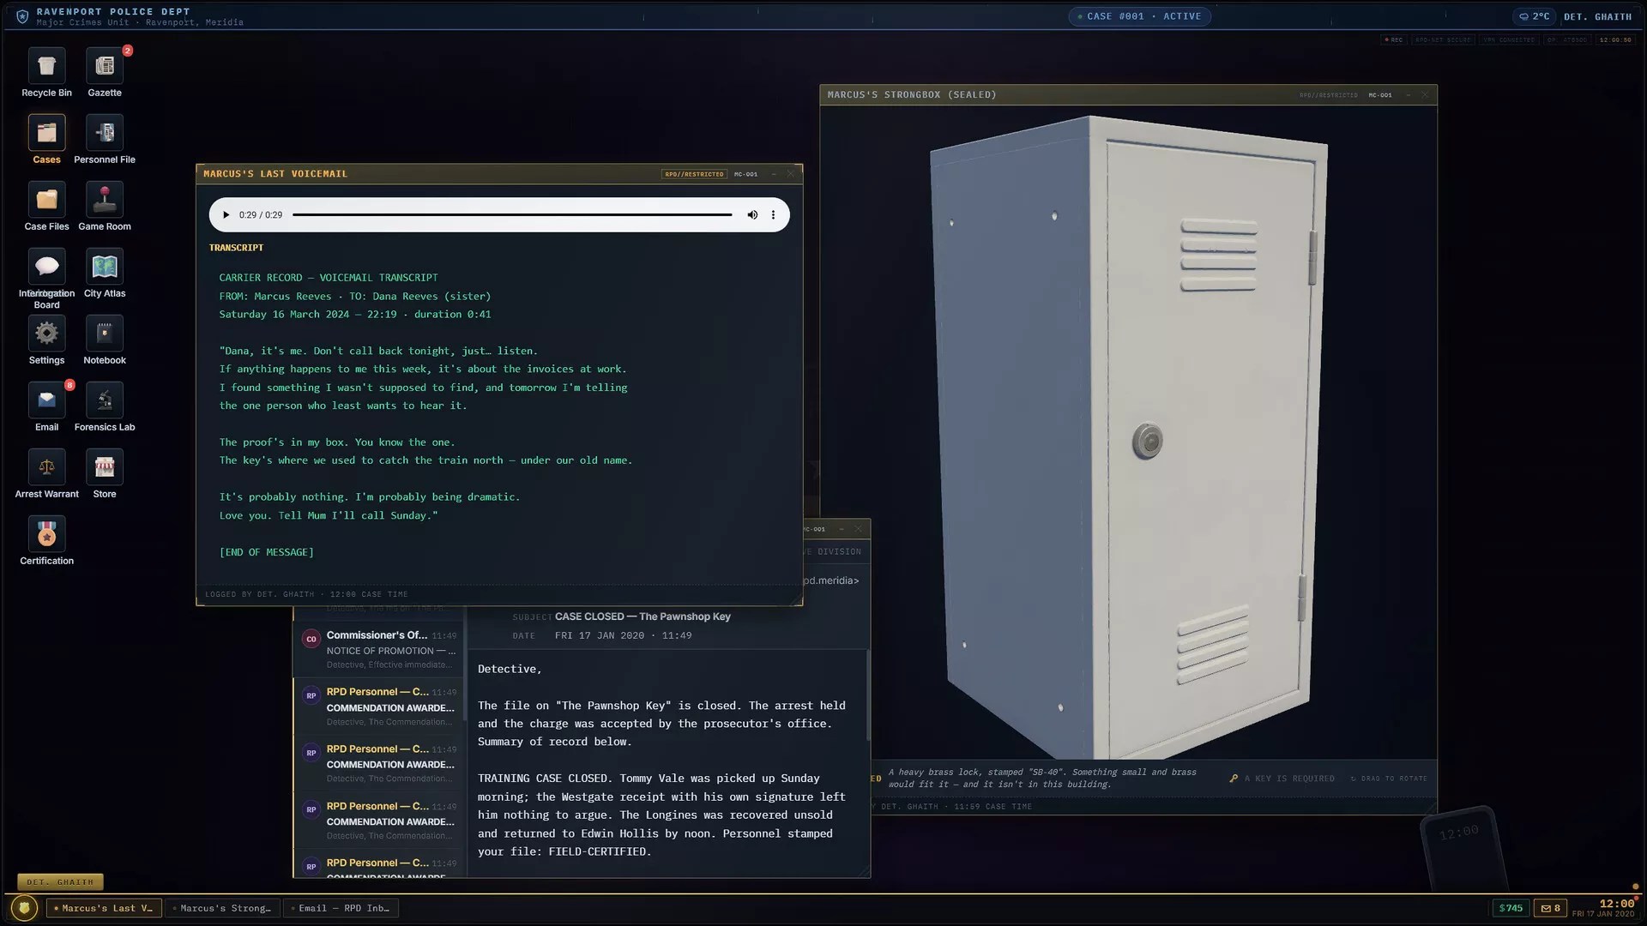Click the upper vent on strongbox door
The width and height of the screenshot is (1647, 926).
(x=1219, y=256)
